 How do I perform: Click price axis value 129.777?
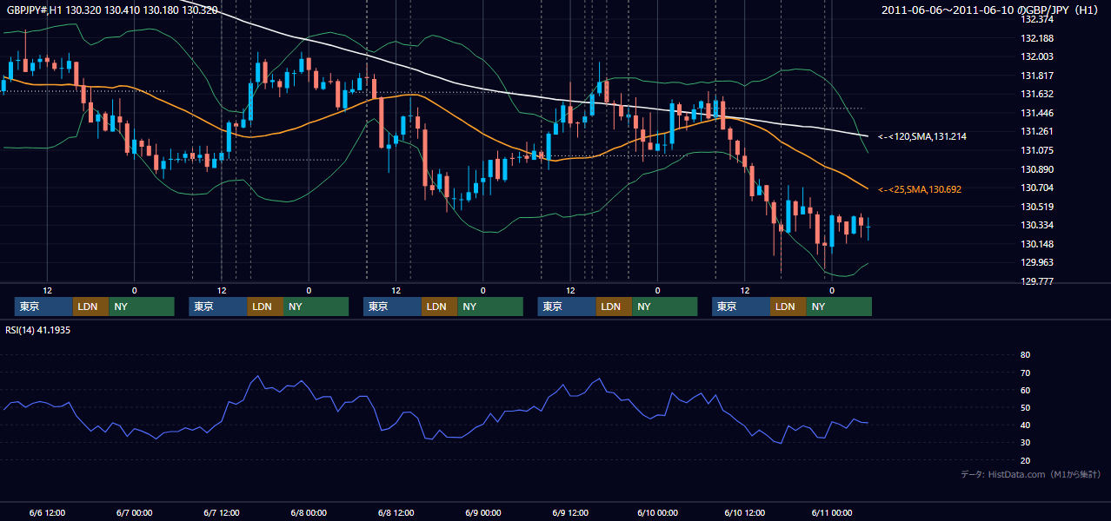pos(1037,281)
